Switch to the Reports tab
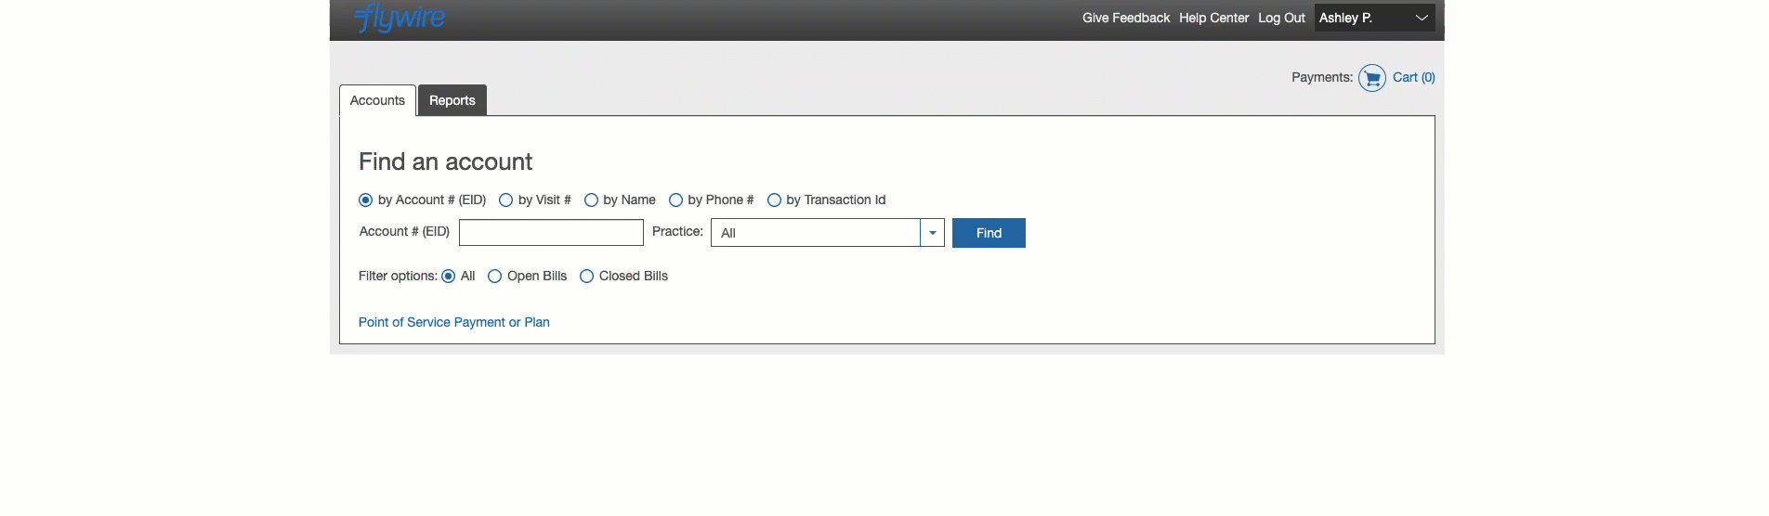1769x516 pixels. pyautogui.click(x=452, y=100)
